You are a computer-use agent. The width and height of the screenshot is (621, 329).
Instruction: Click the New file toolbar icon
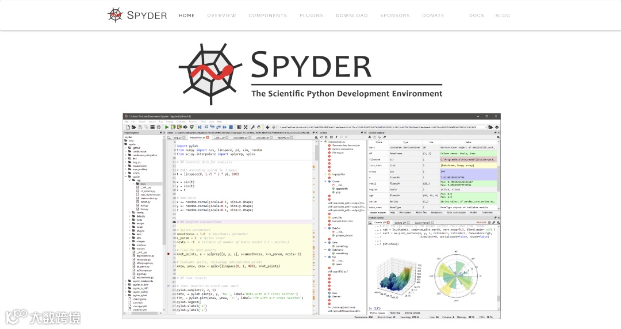[x=128, y=127]
